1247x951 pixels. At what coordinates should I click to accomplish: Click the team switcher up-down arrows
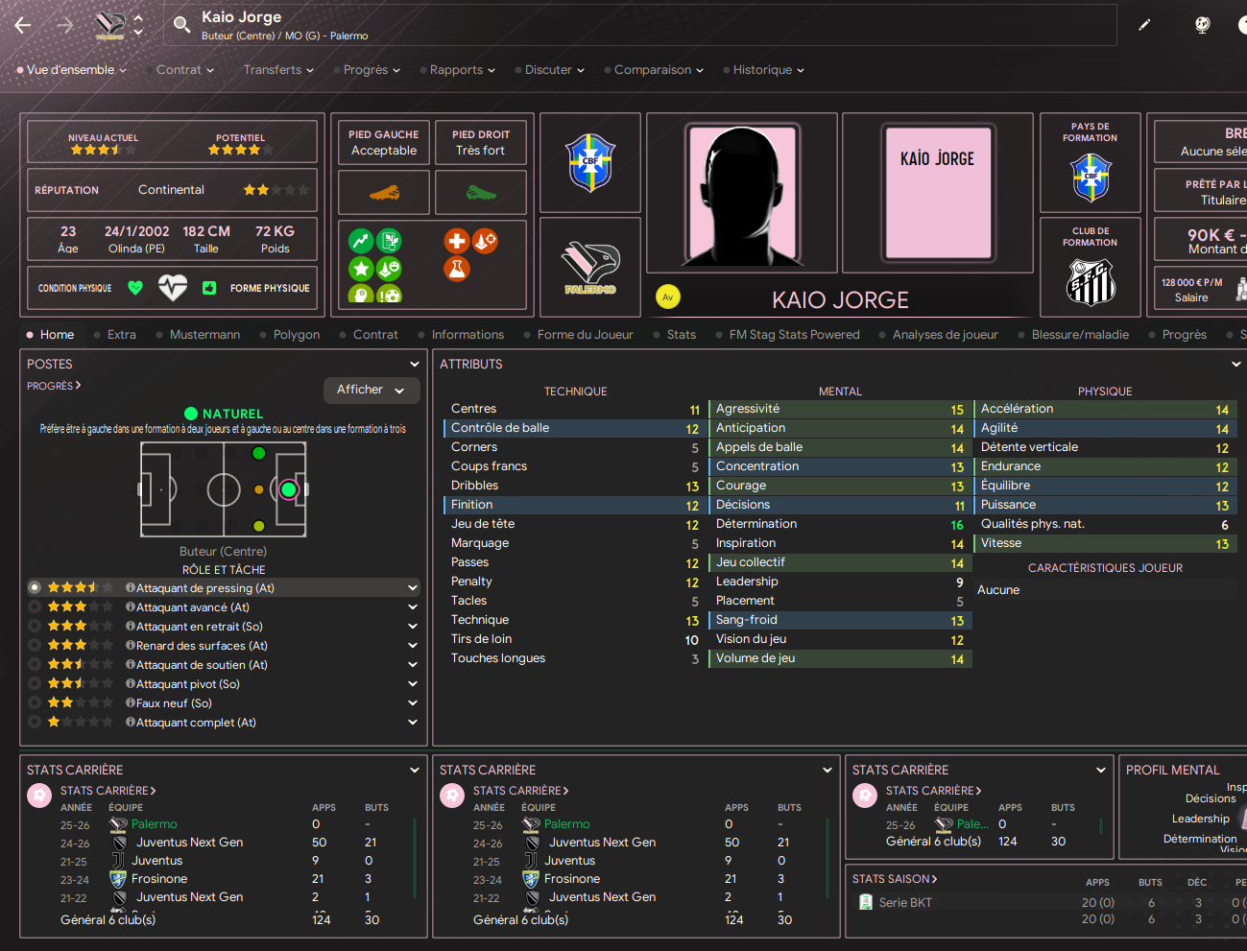(x=138, y=25)
